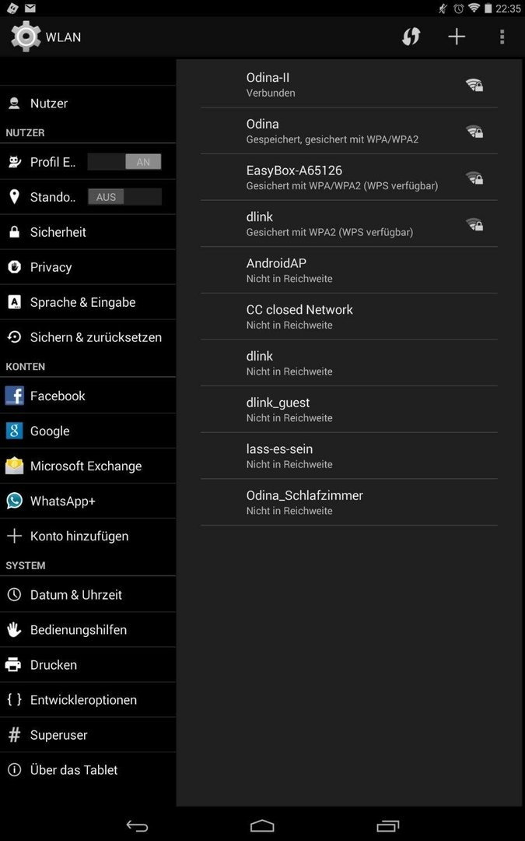Open Privacy settings
This screenshot has width=525, height=841.
[x=88, y=267]
